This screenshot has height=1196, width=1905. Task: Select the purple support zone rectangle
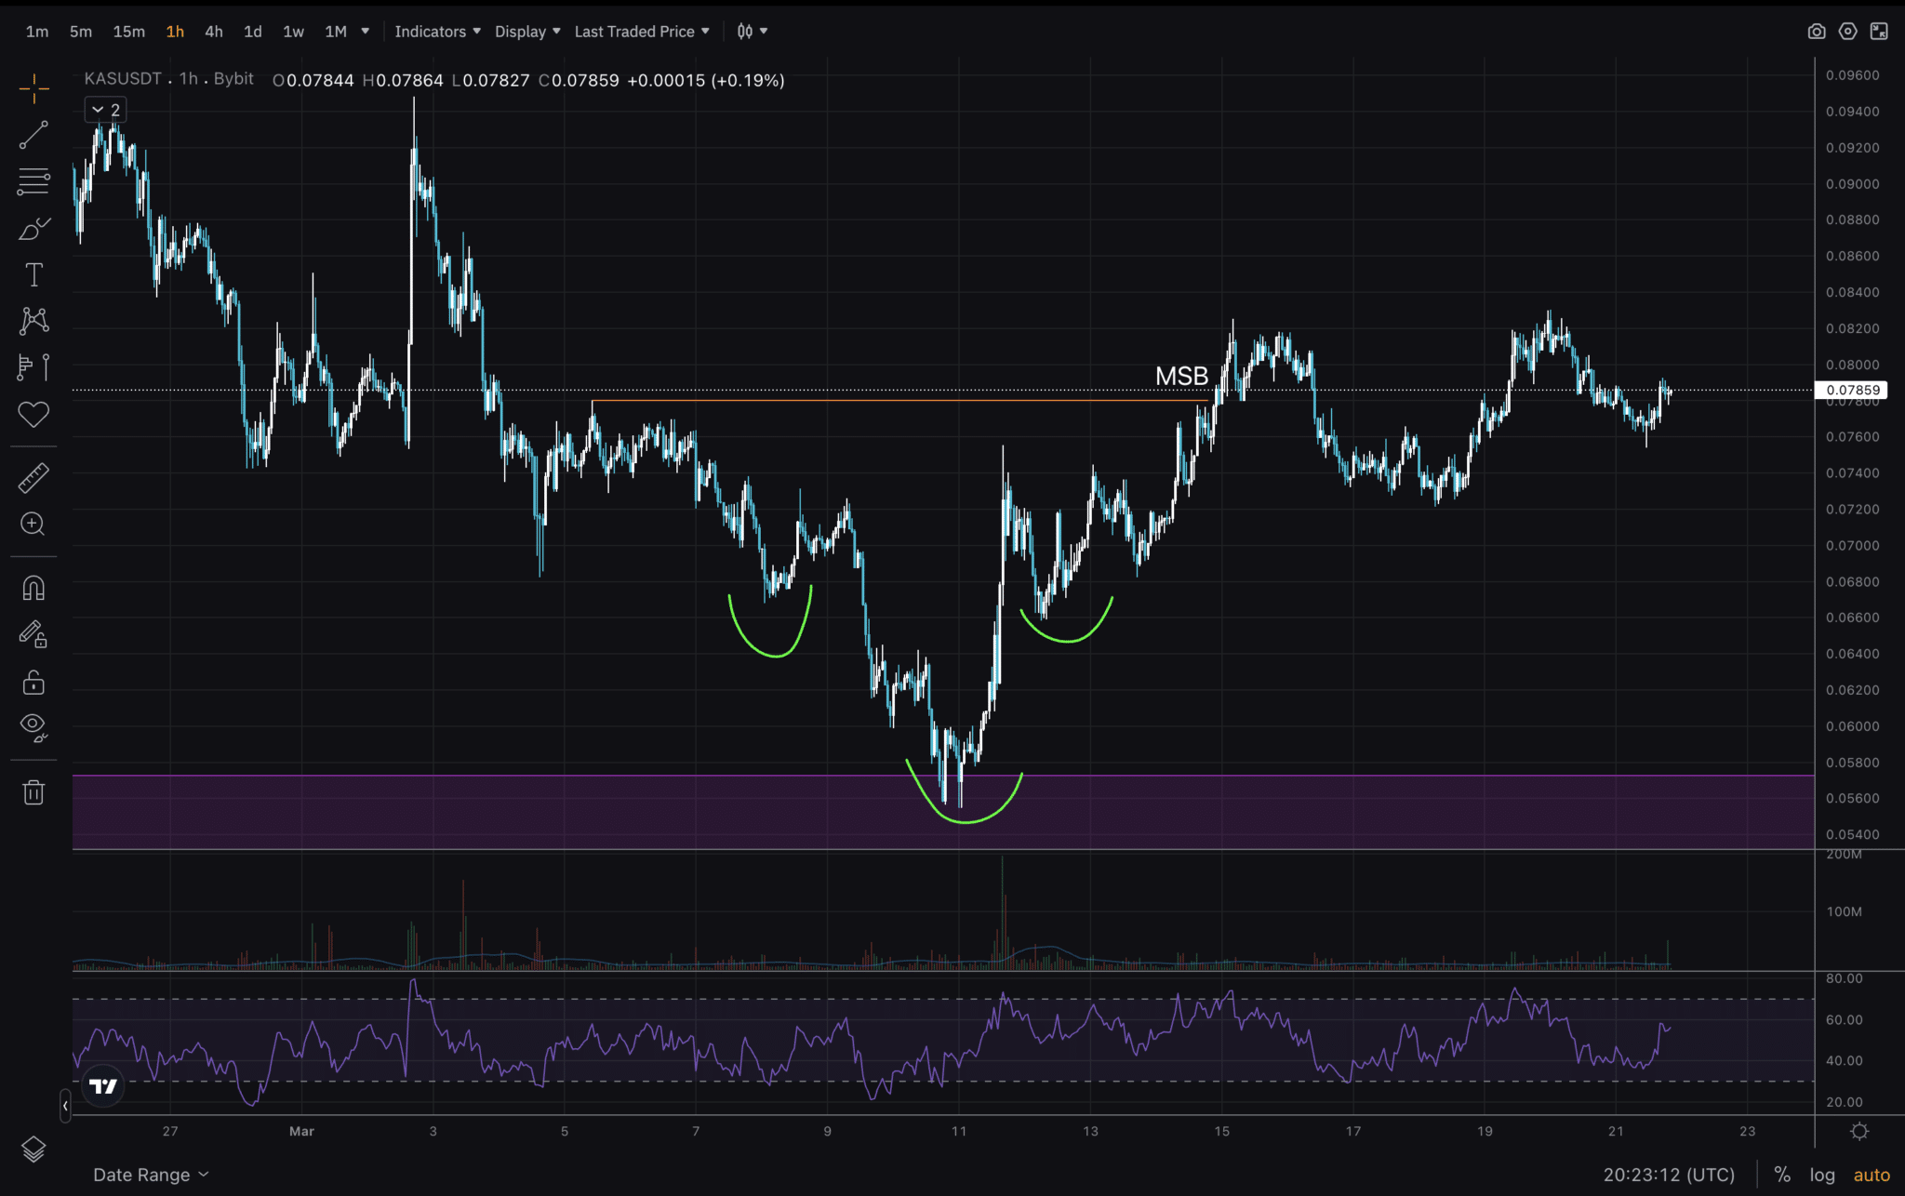[943, 812]
